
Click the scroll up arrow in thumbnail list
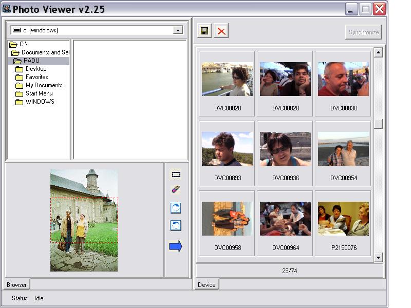click(378, 53)
